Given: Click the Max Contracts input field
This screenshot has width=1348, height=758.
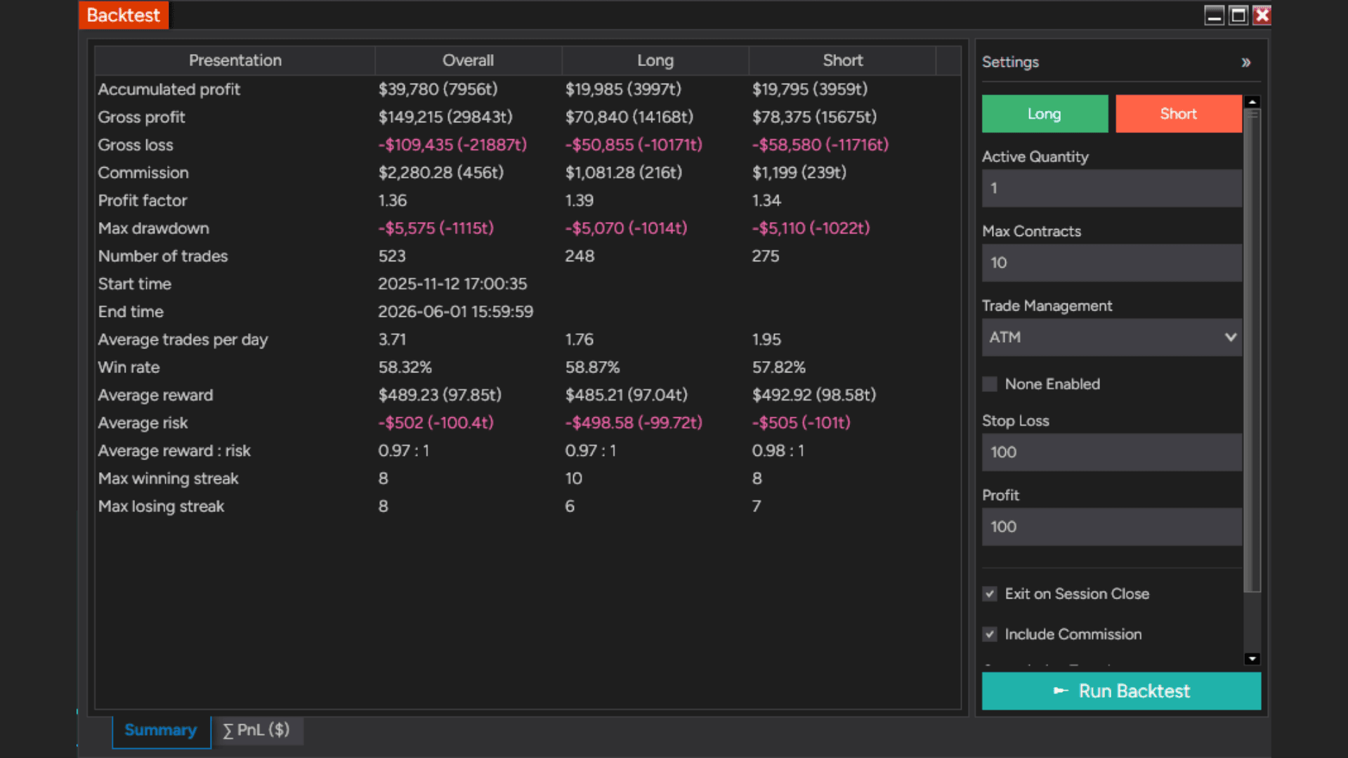Looking at the screenshot, I should (x=1111, y=263).
